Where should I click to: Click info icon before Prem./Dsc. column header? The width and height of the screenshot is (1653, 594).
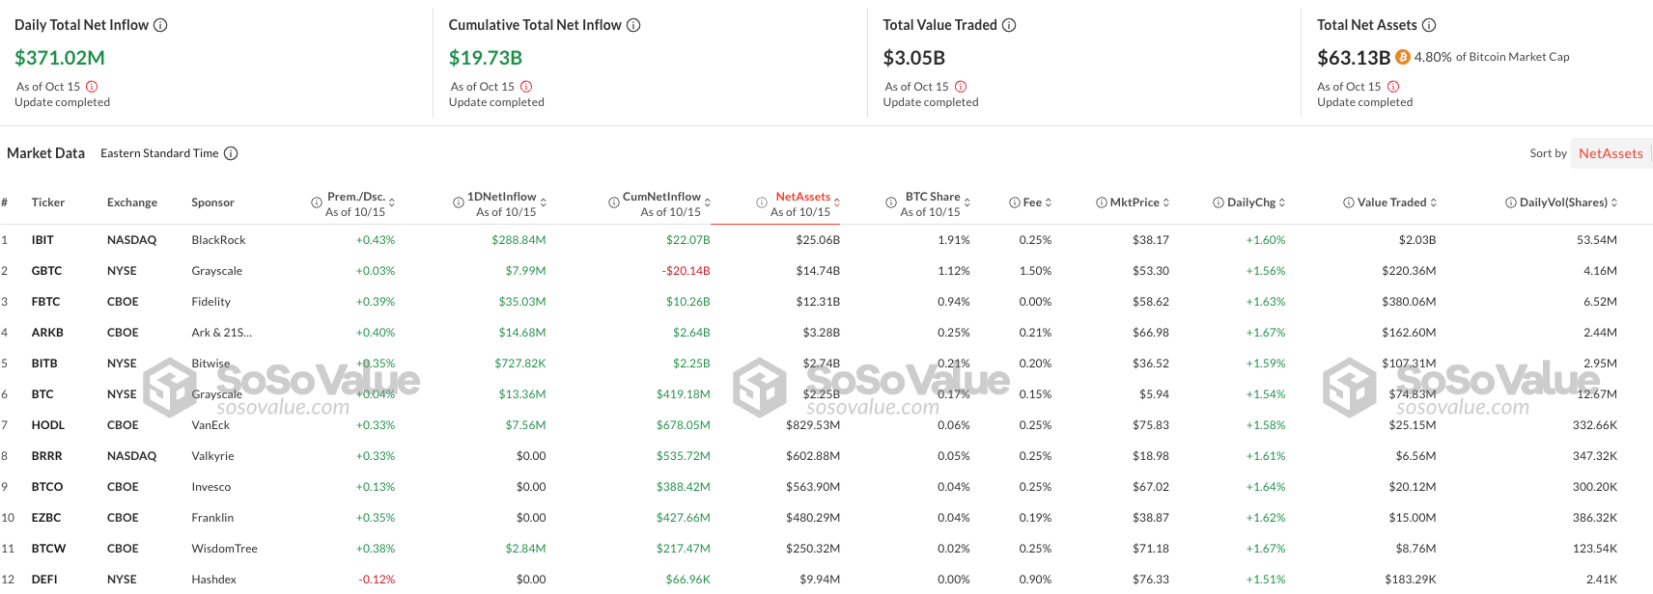coord(317,202)
